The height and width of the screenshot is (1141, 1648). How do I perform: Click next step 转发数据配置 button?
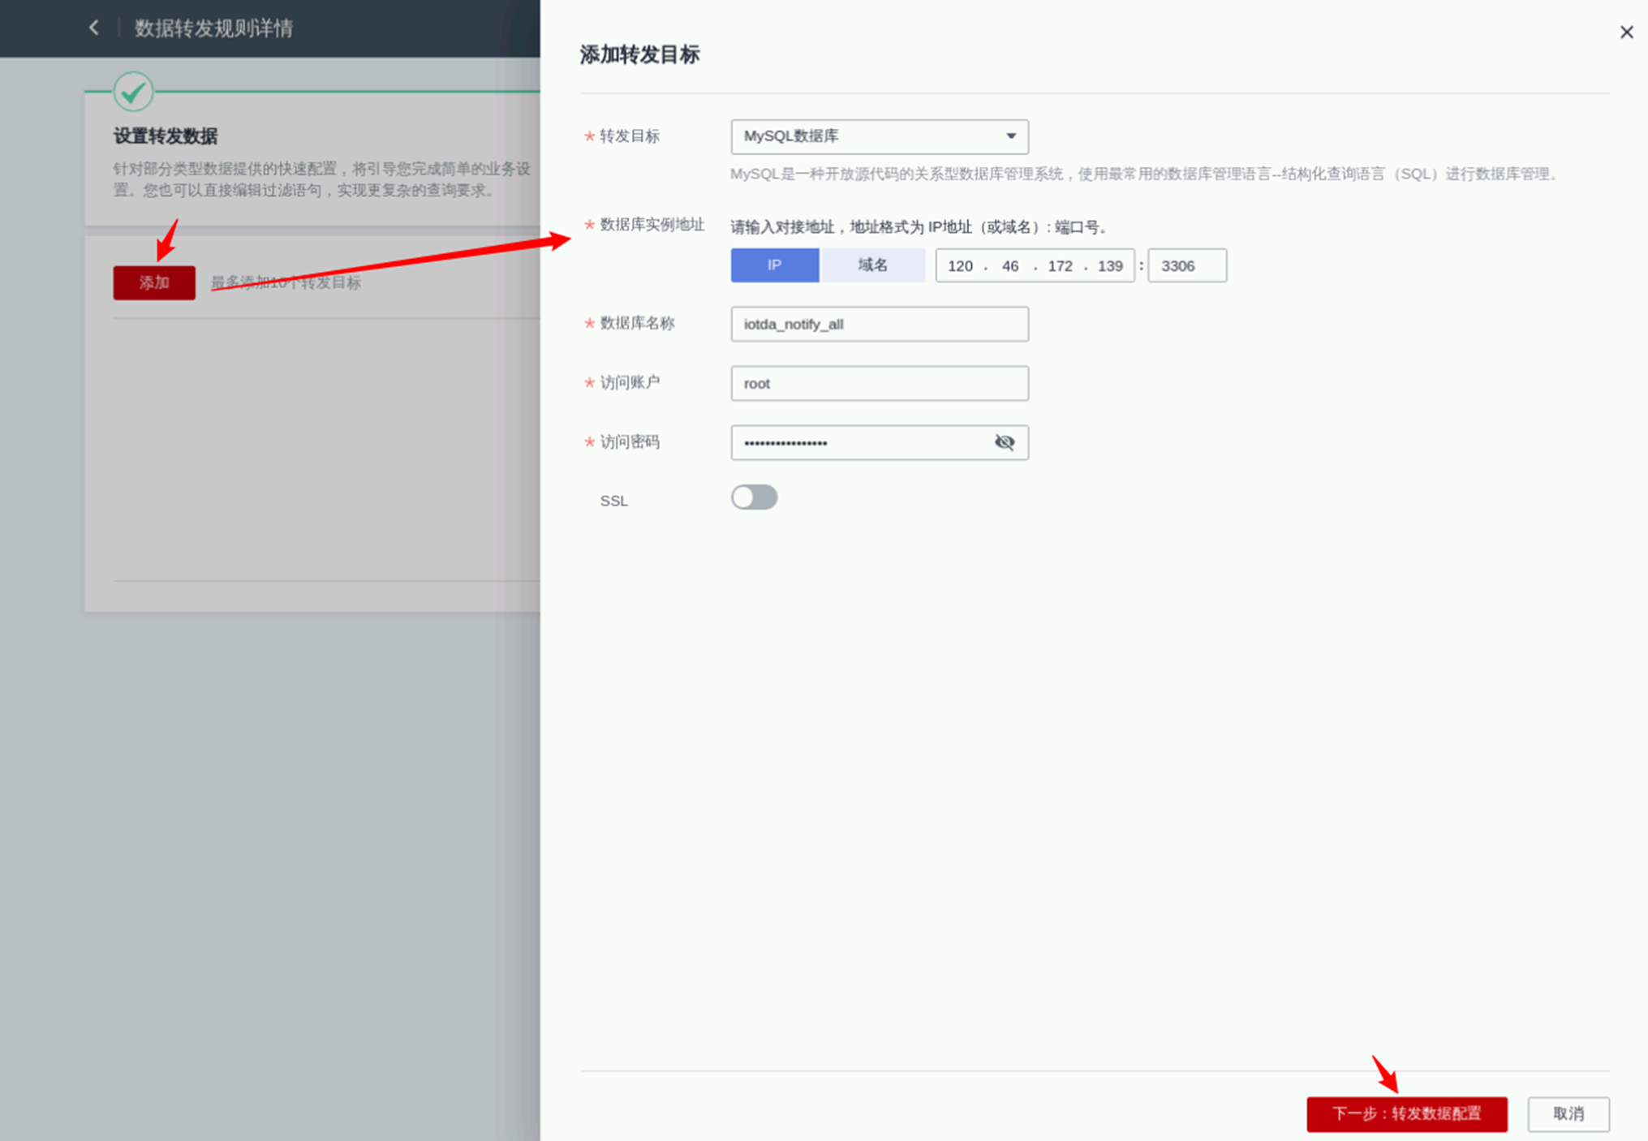tap(1406, 1113)
